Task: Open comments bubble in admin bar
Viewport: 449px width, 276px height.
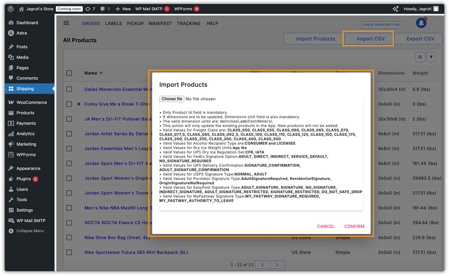Action: pos(105,9)
